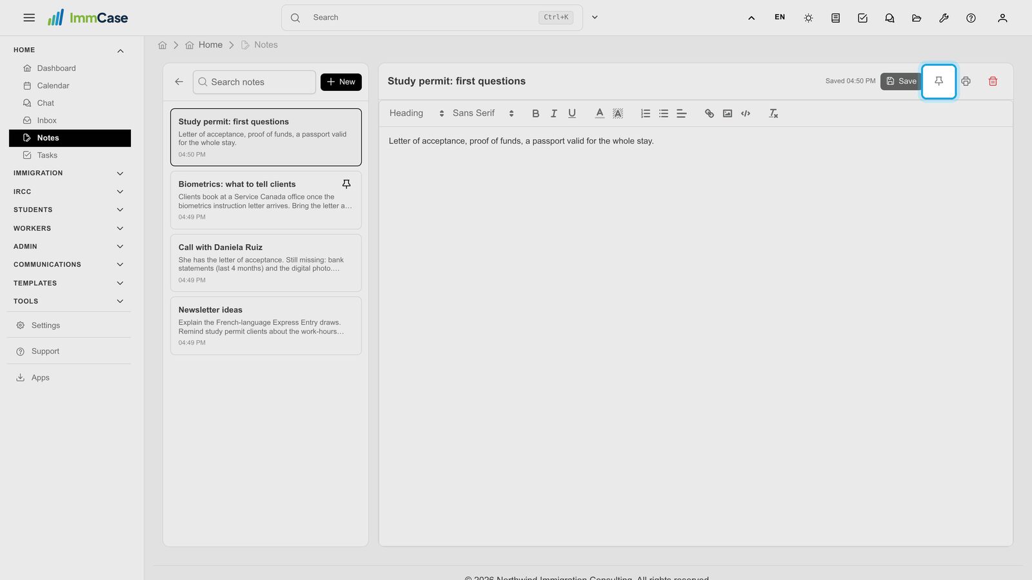Insert a hyperlink into the note
Image resolution: width=1032 pixels, height=580 pixels.
tap(709, 113)
